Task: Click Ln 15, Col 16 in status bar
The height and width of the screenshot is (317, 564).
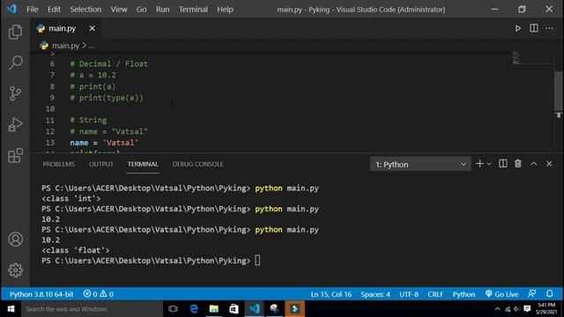Action: 331,294
